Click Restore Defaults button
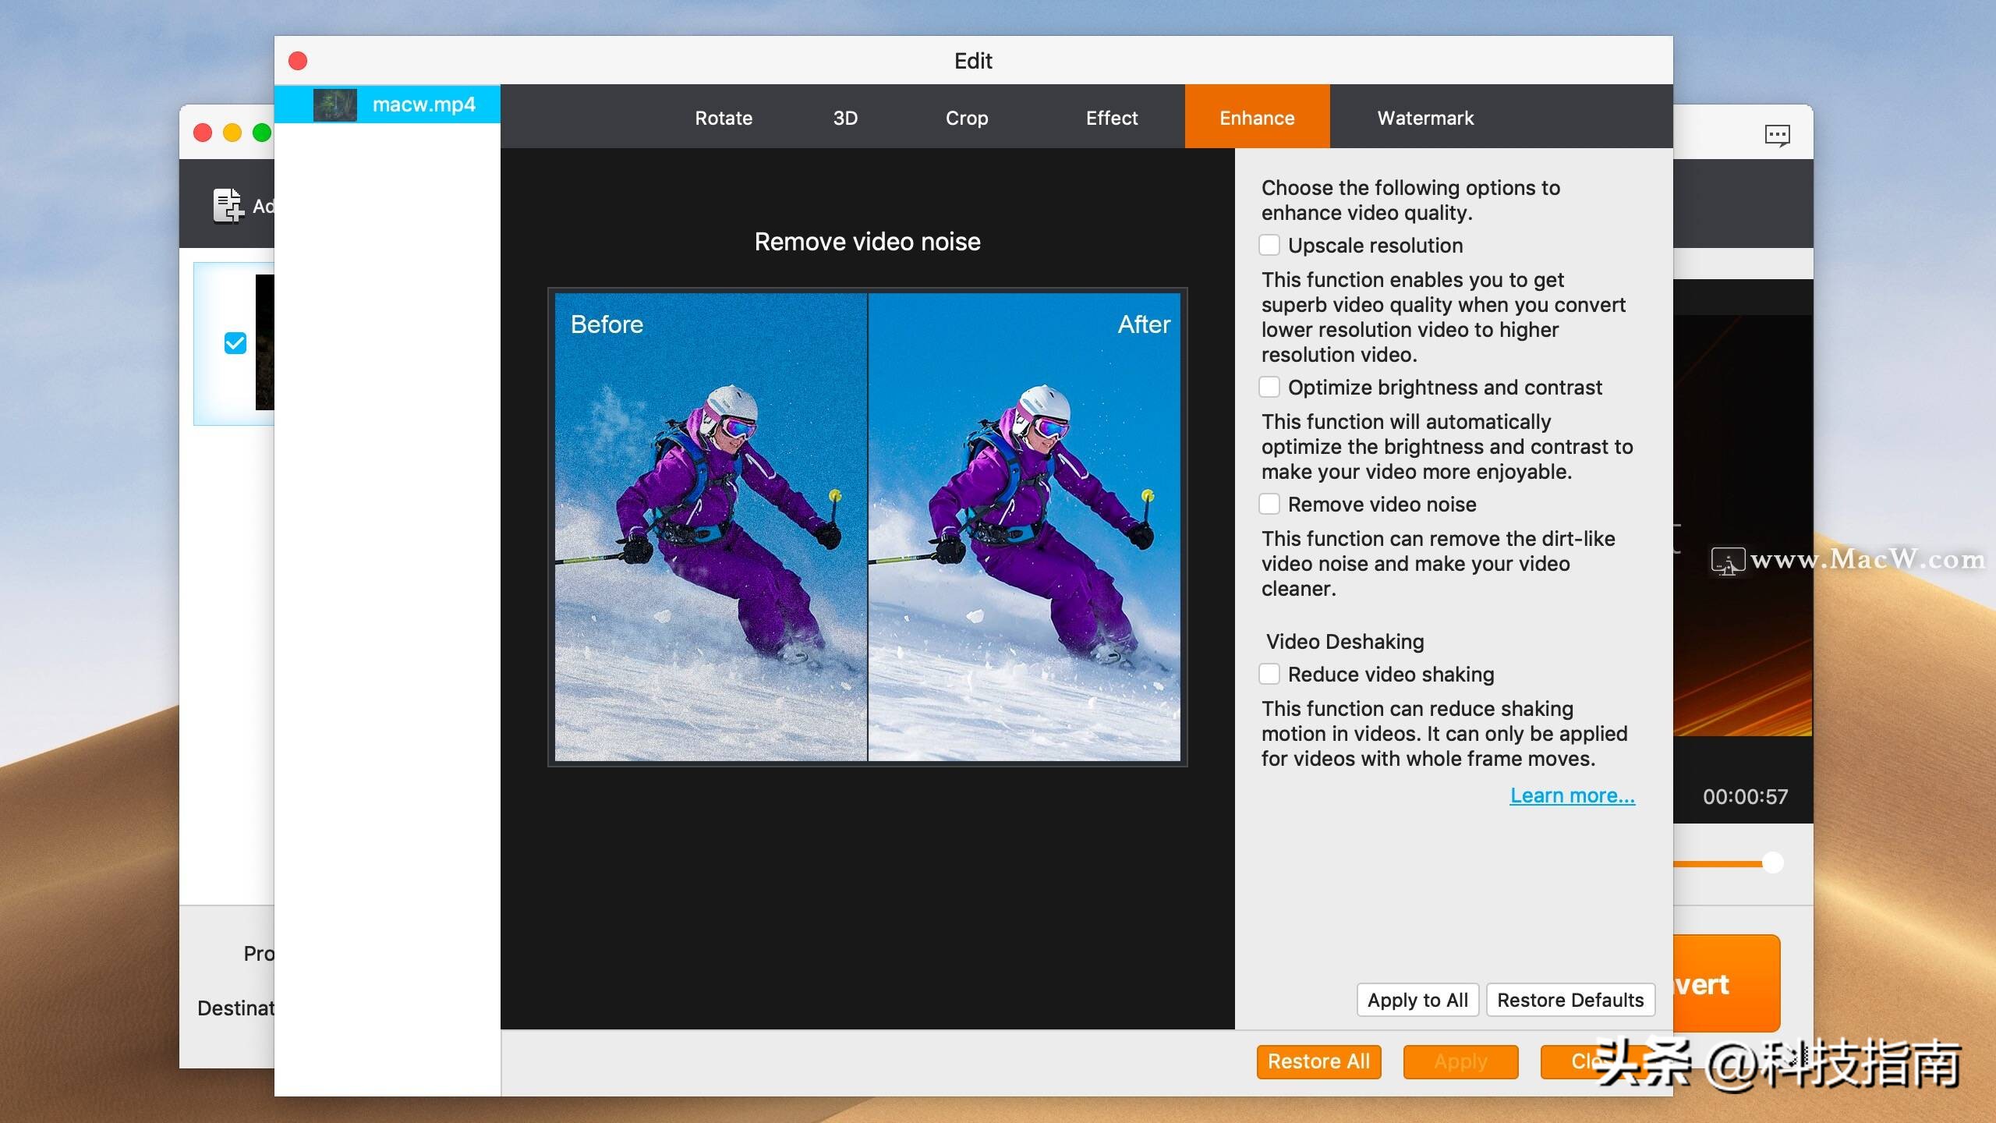Image resolution: width=1996 pixels, height=1123 pixels. click(1570, 1000)
